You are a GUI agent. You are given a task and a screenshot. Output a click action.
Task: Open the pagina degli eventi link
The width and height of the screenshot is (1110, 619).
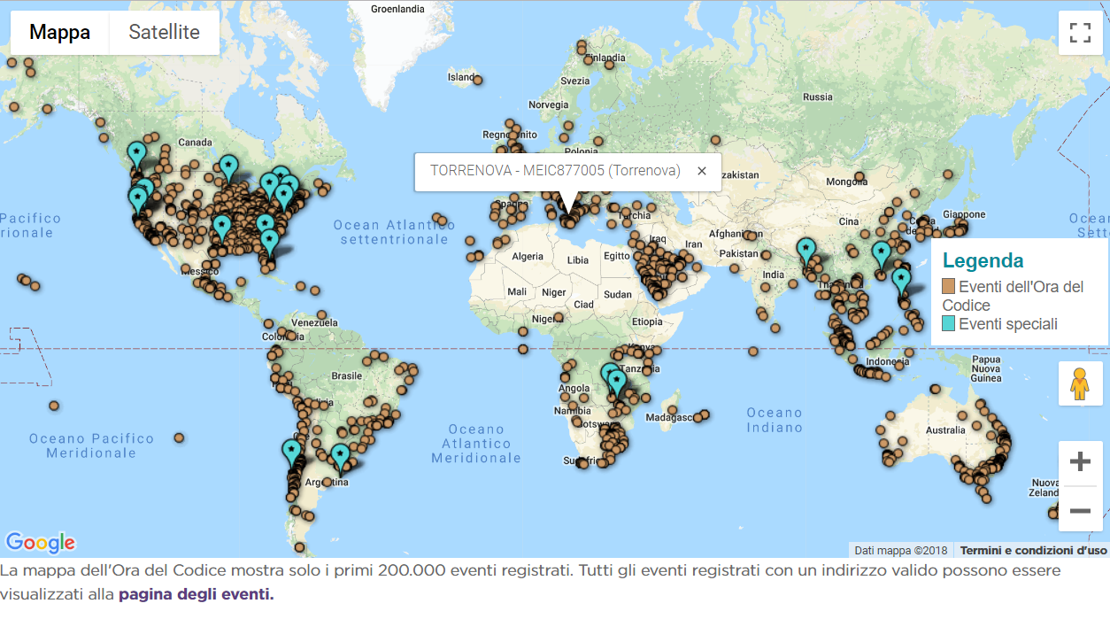pos(197,594)
